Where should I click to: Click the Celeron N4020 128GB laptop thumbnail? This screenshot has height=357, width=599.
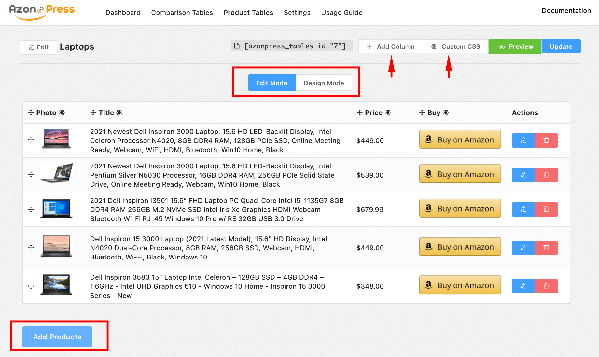click(56, 139)
